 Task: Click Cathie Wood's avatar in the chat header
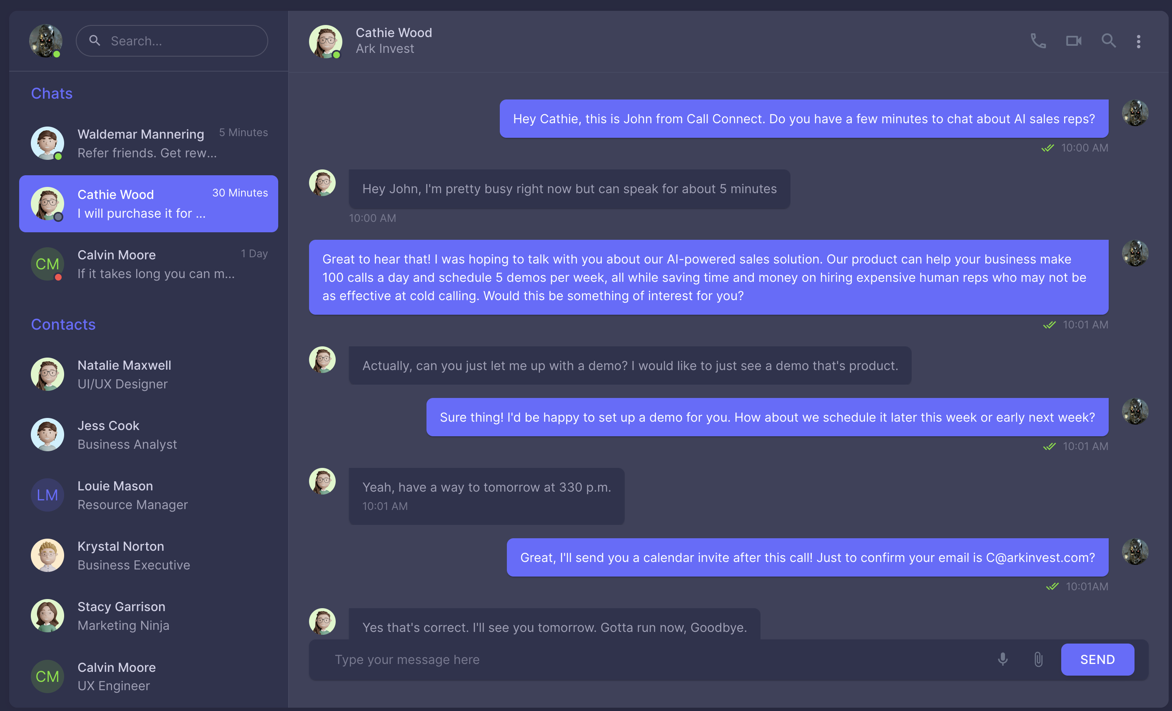coord(325,41)
